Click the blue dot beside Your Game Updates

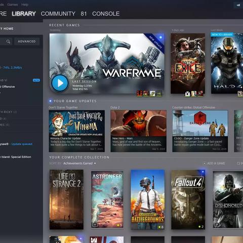click(50, 101)
